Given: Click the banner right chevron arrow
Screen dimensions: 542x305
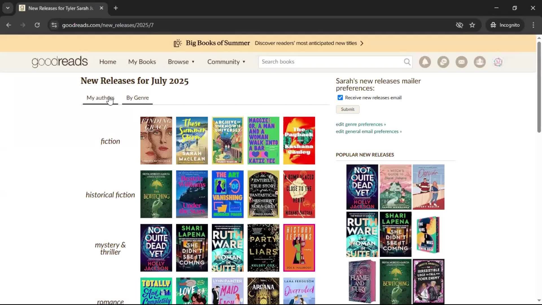Looking at the screenshot, I should (x=362, y=43).
